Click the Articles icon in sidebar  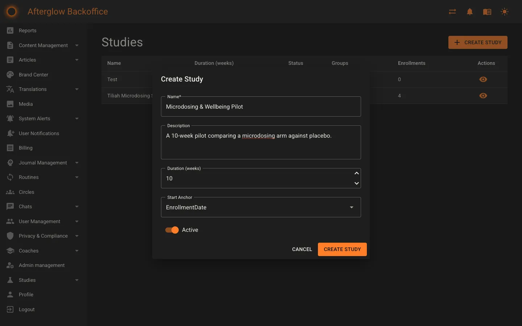(10, 60)
